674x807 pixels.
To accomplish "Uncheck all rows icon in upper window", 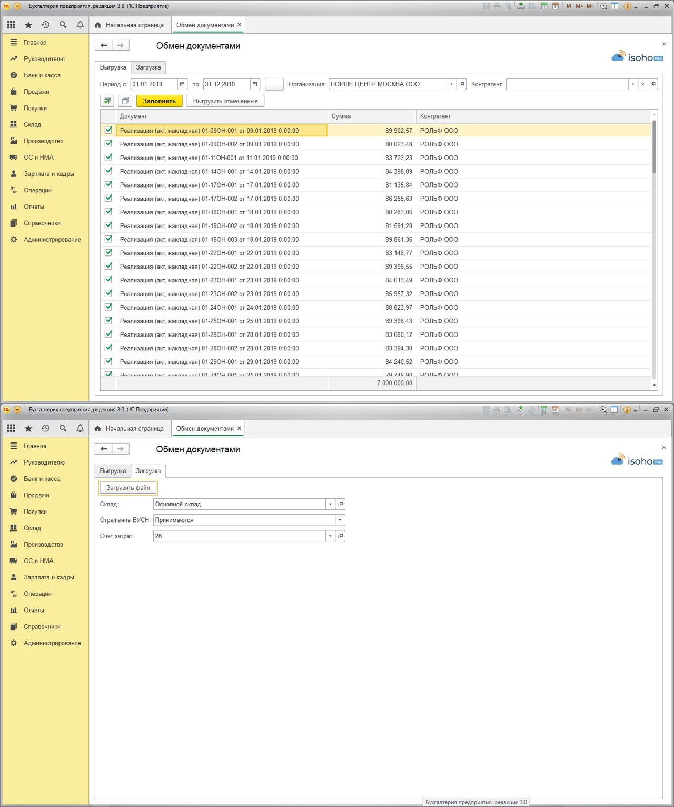I will point(125,101).
